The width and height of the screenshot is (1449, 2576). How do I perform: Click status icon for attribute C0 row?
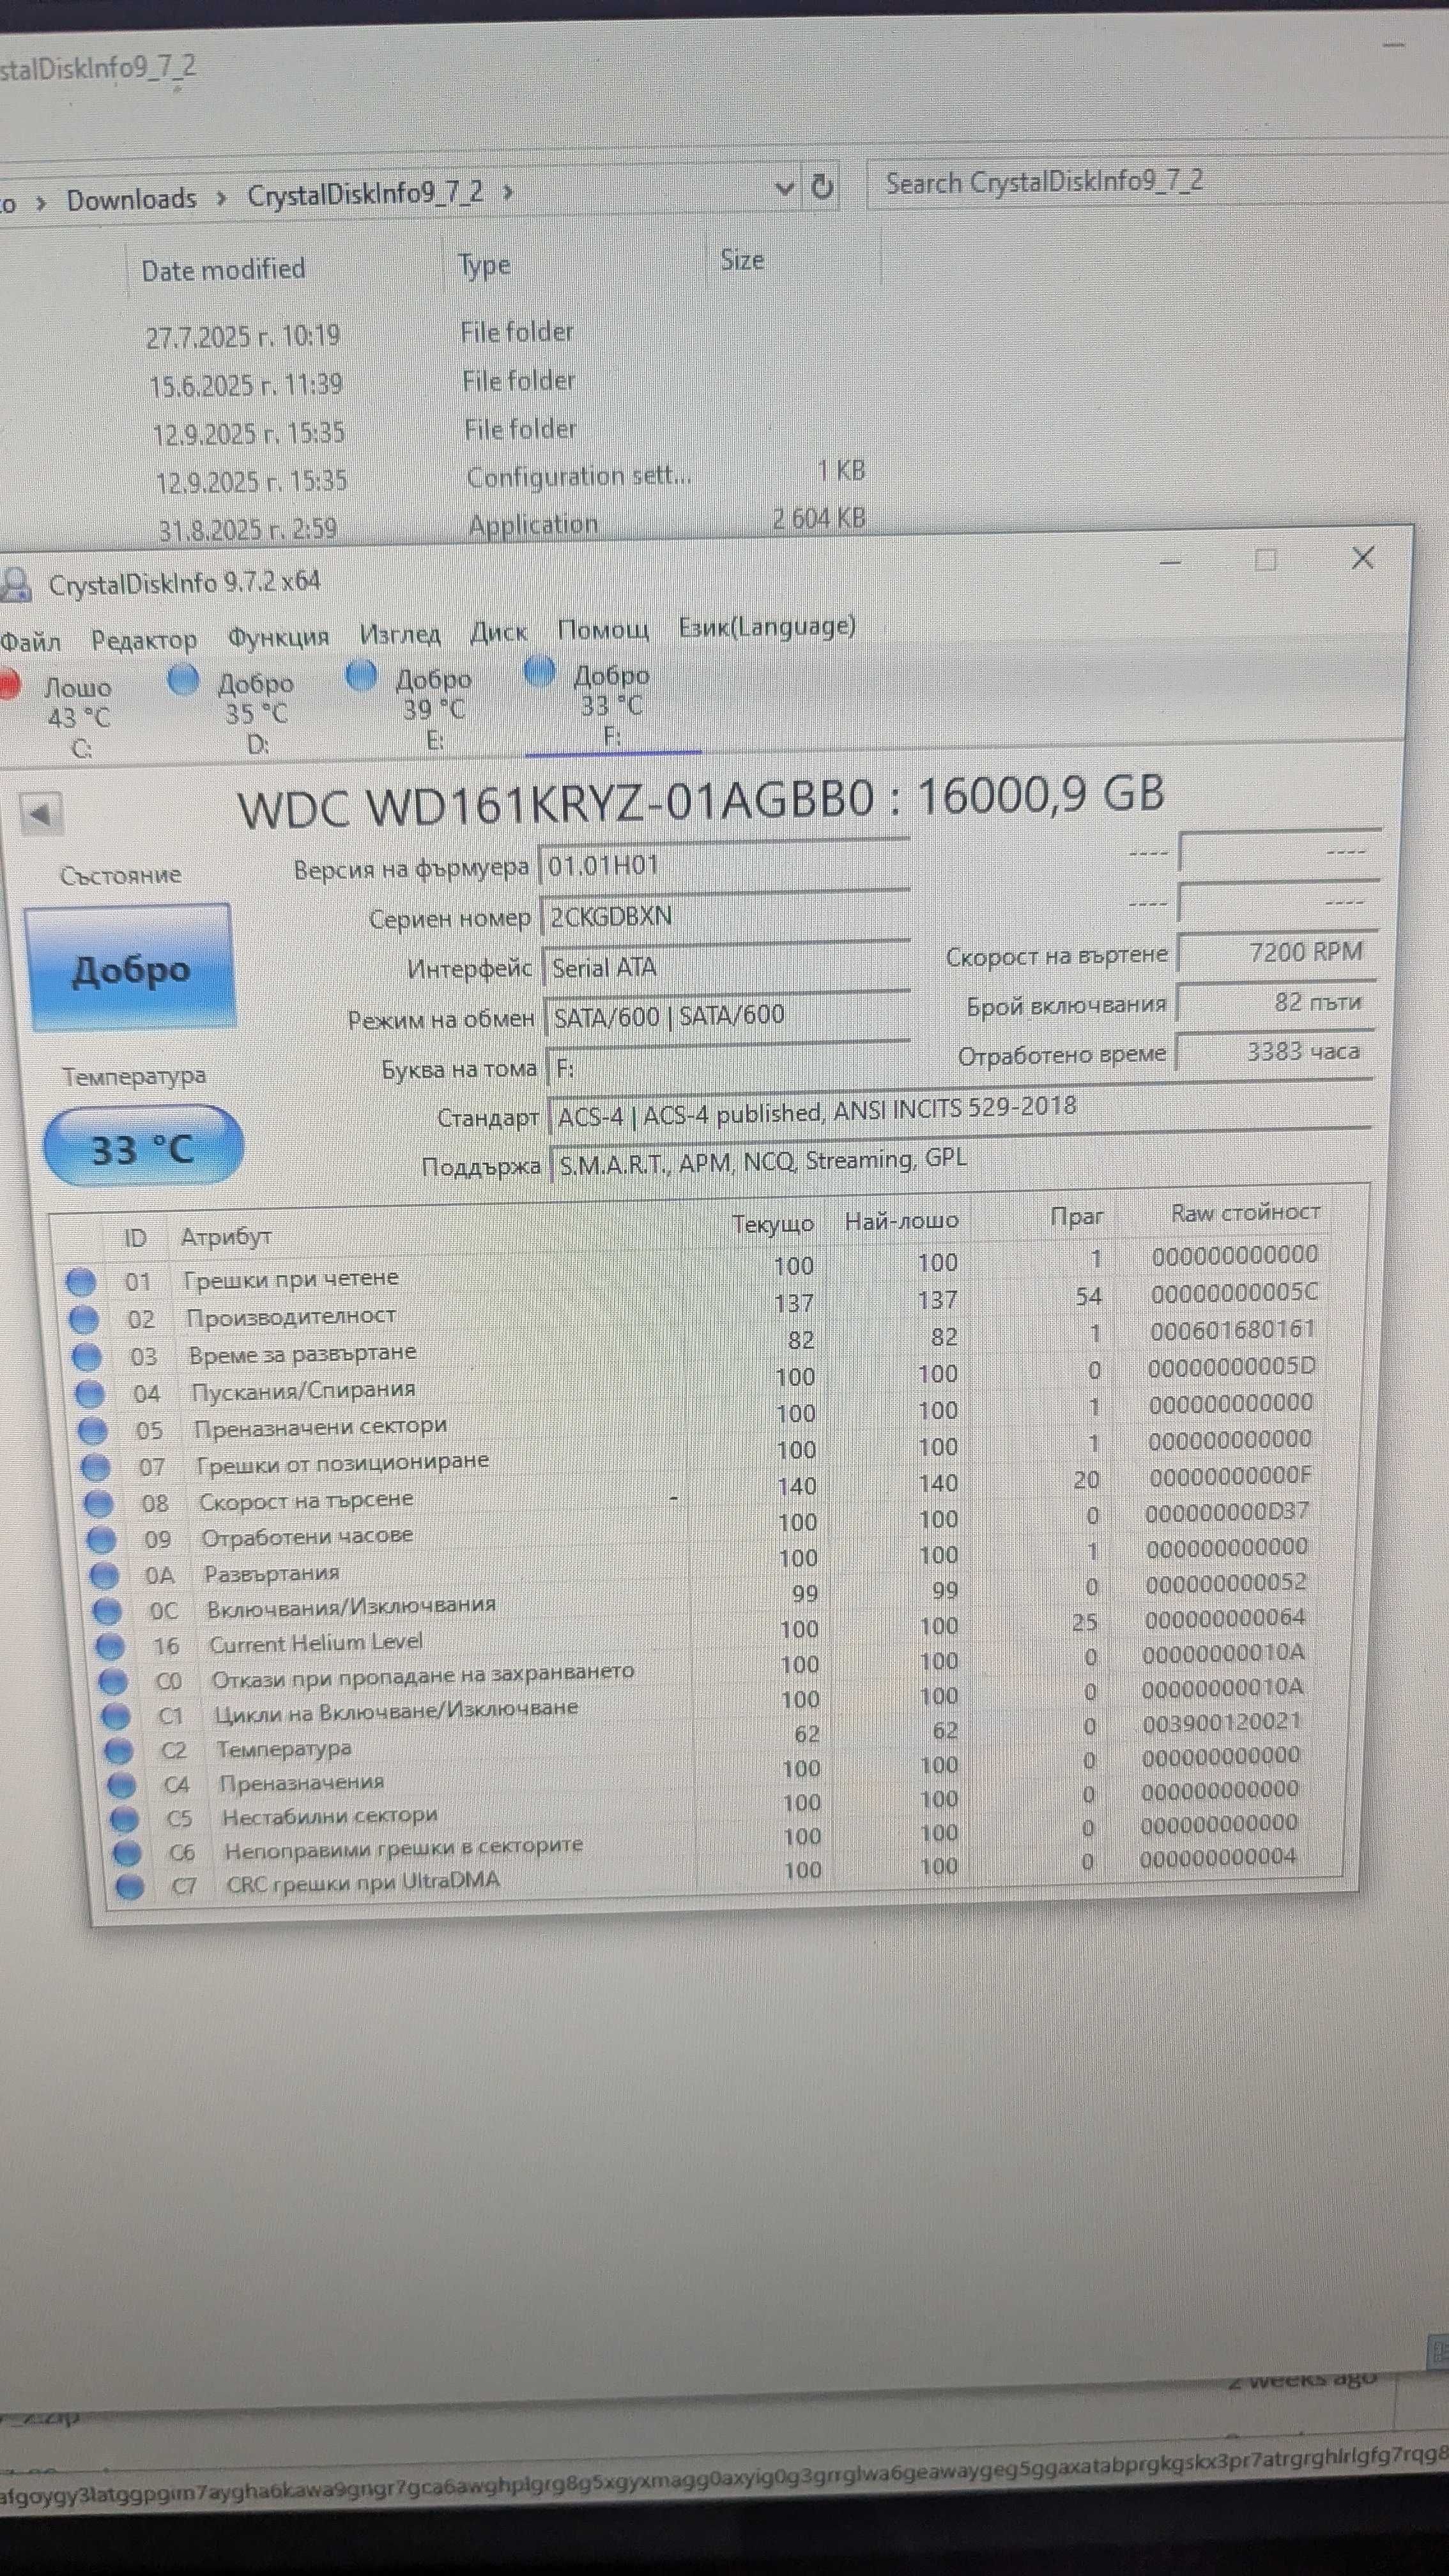113,1681
